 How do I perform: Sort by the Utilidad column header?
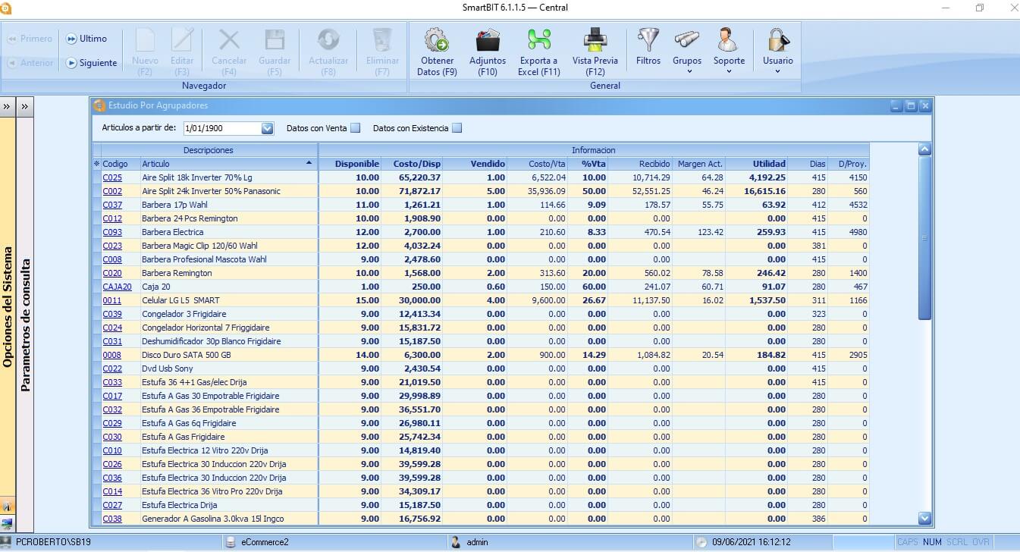(x=756, y=164)
